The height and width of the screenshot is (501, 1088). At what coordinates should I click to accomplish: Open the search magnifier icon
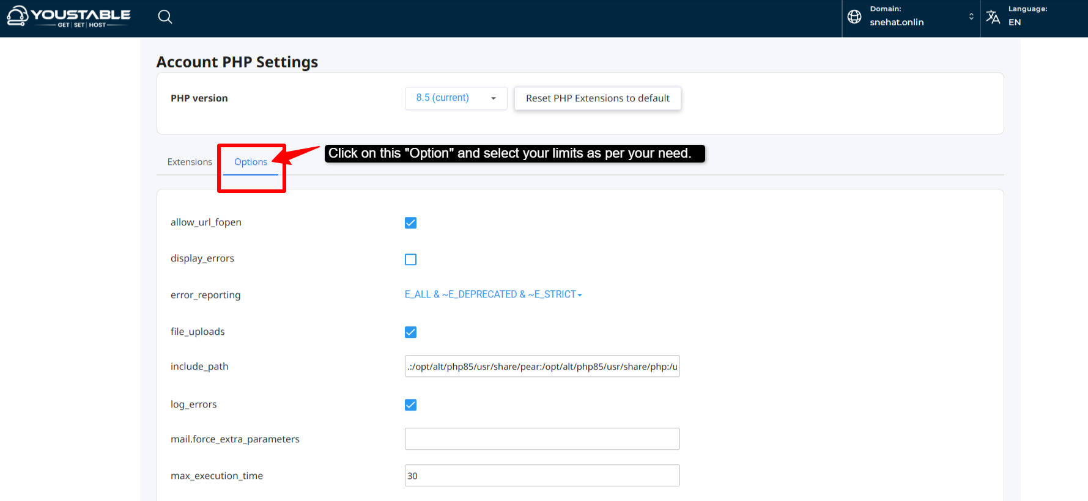(165, 17)
